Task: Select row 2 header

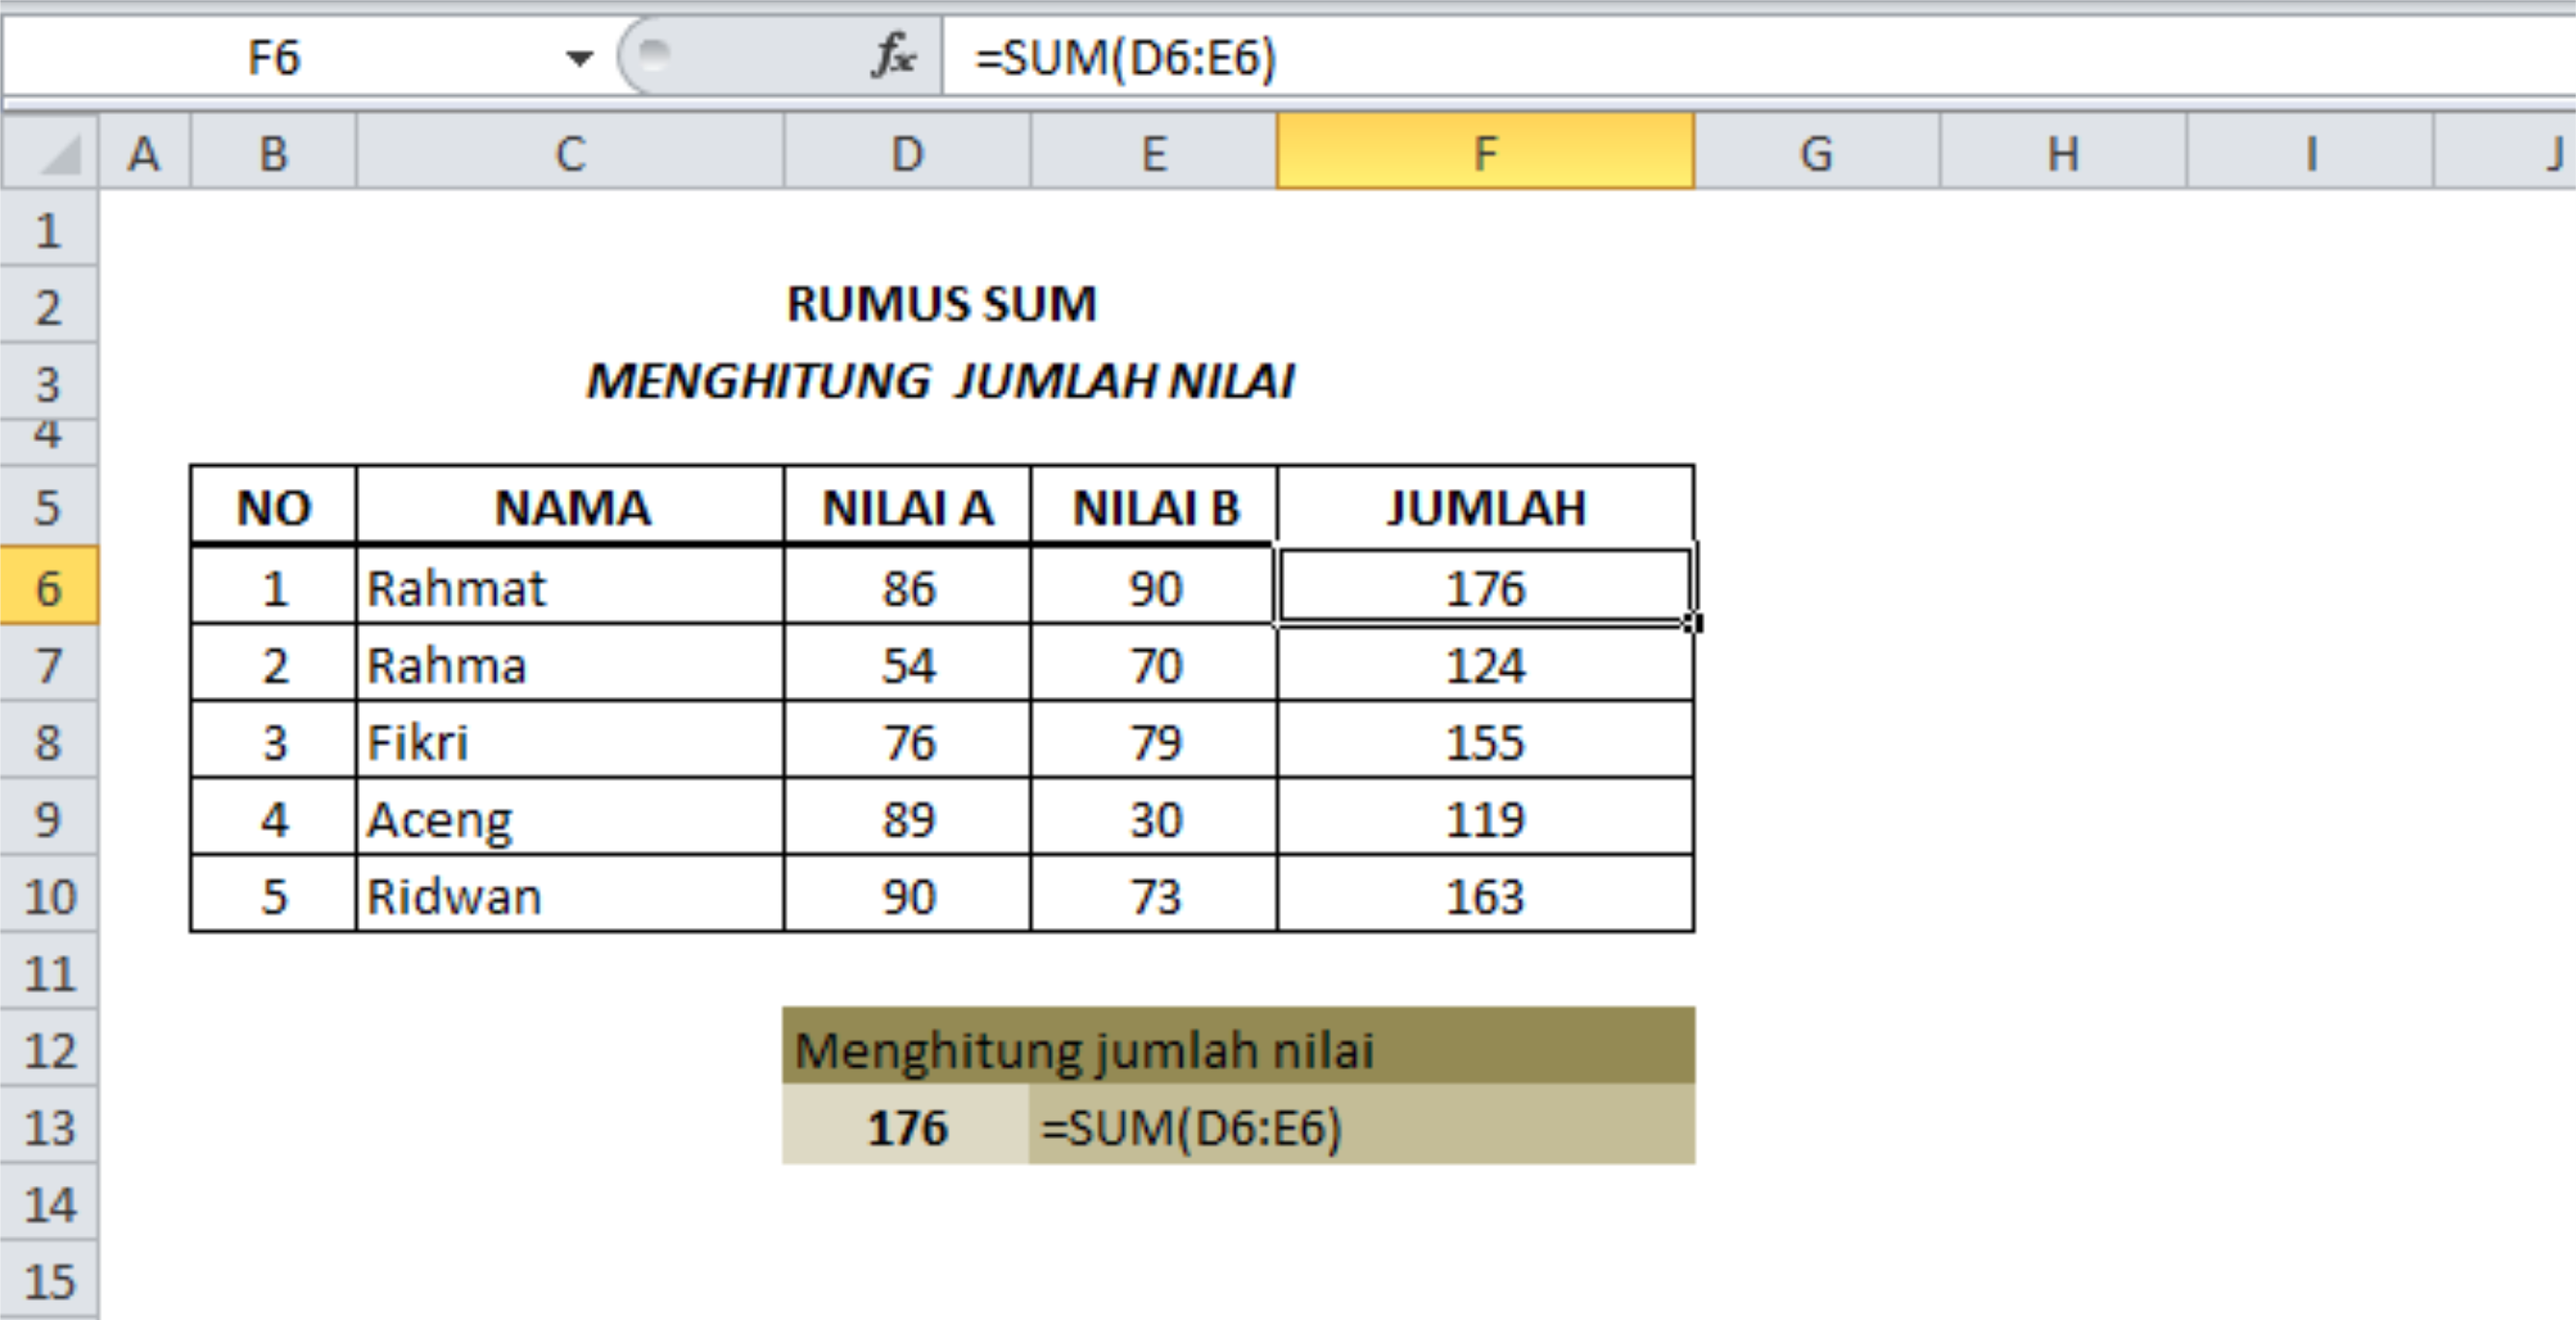Action: click(49, 306)
